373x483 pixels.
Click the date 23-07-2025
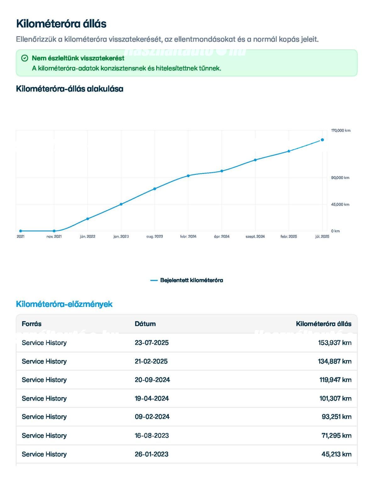click(152, 342)
